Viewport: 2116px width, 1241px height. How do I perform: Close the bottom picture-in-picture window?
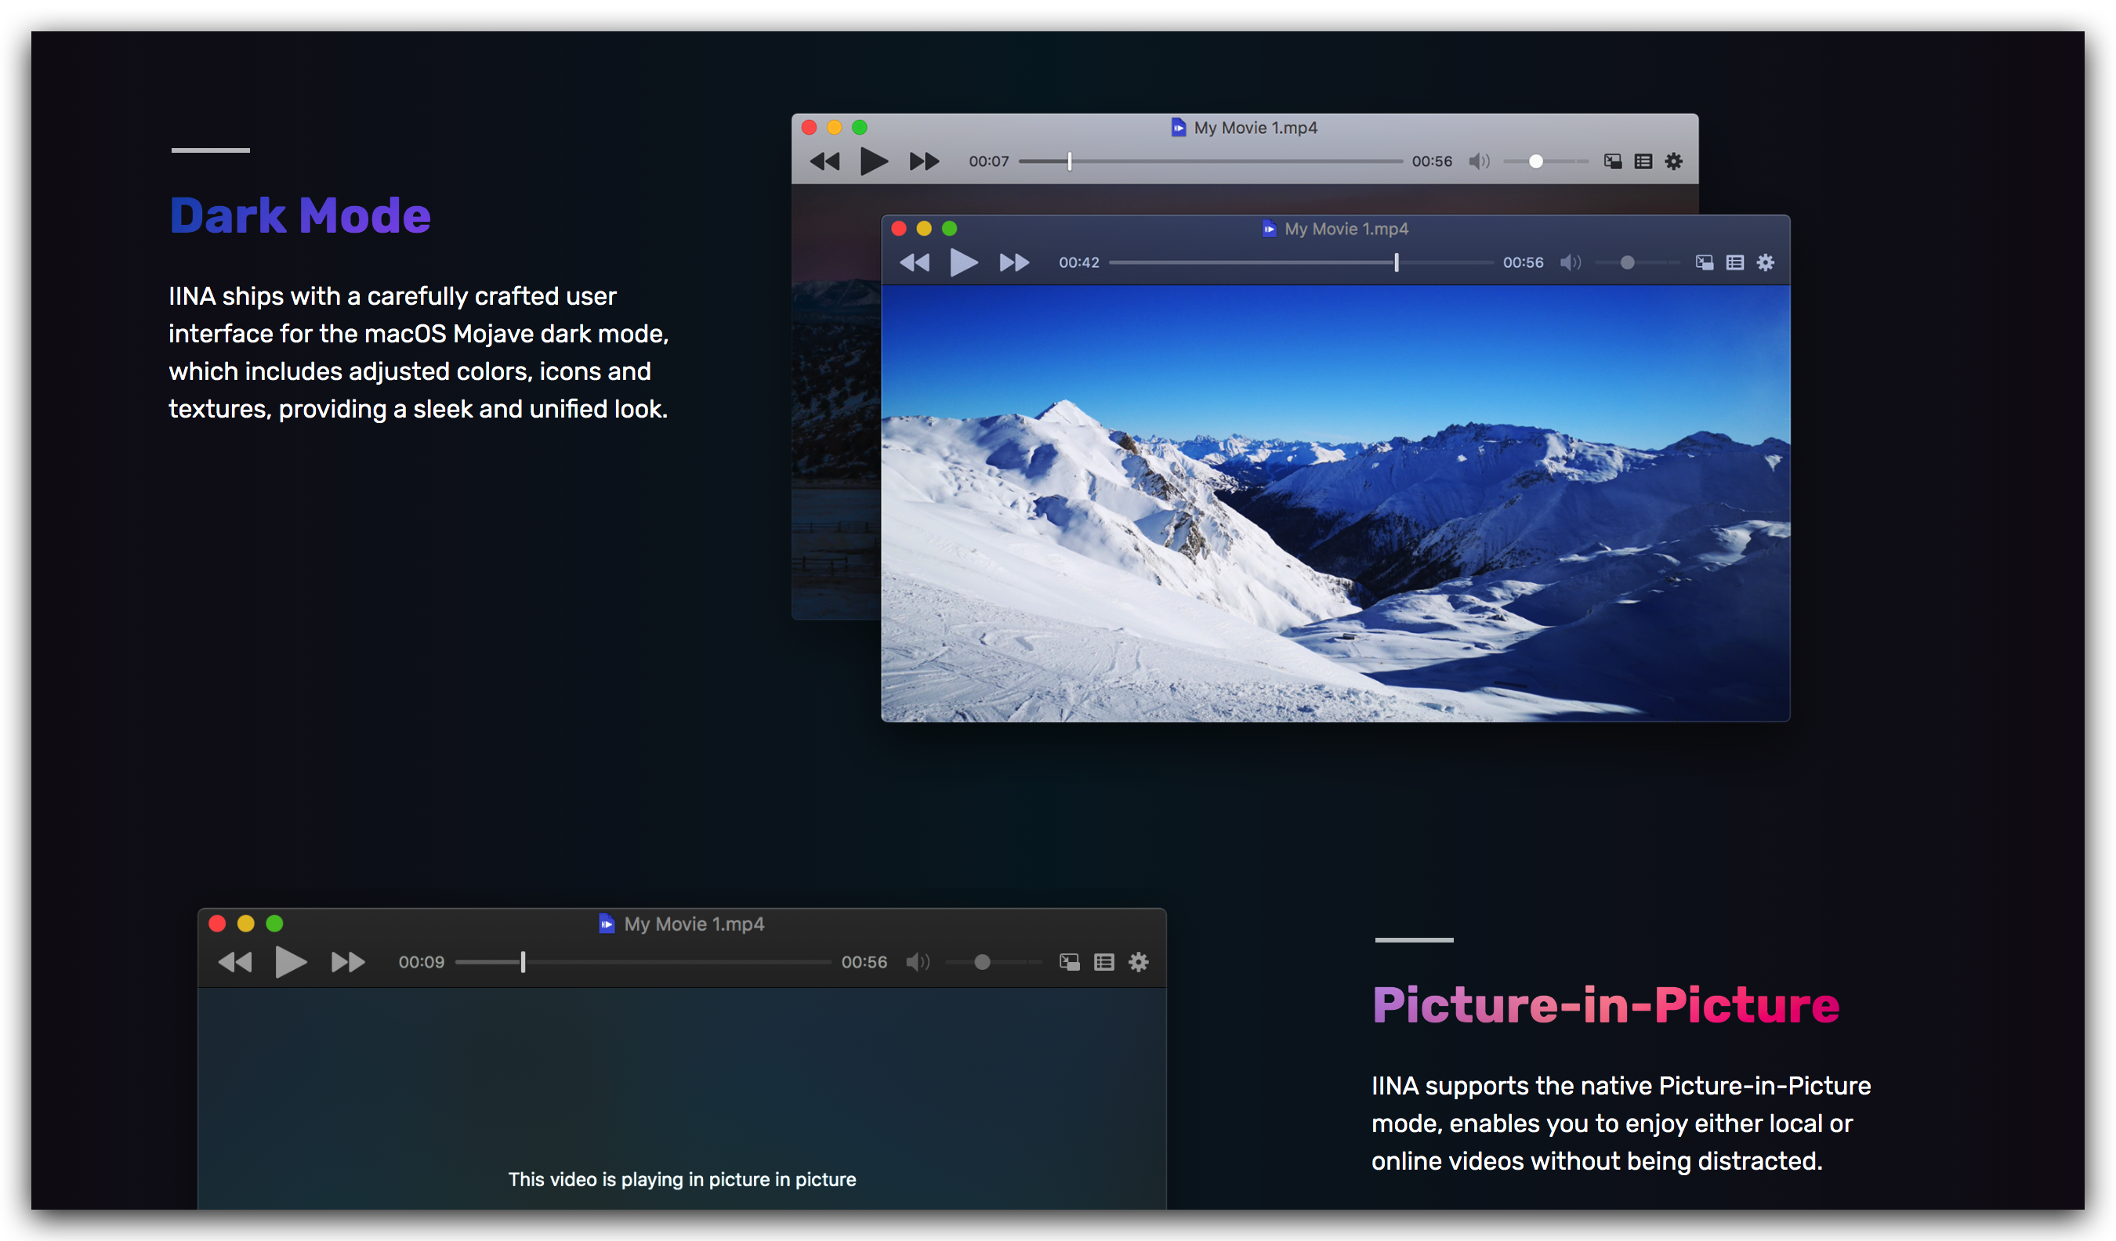coord(216,924)
